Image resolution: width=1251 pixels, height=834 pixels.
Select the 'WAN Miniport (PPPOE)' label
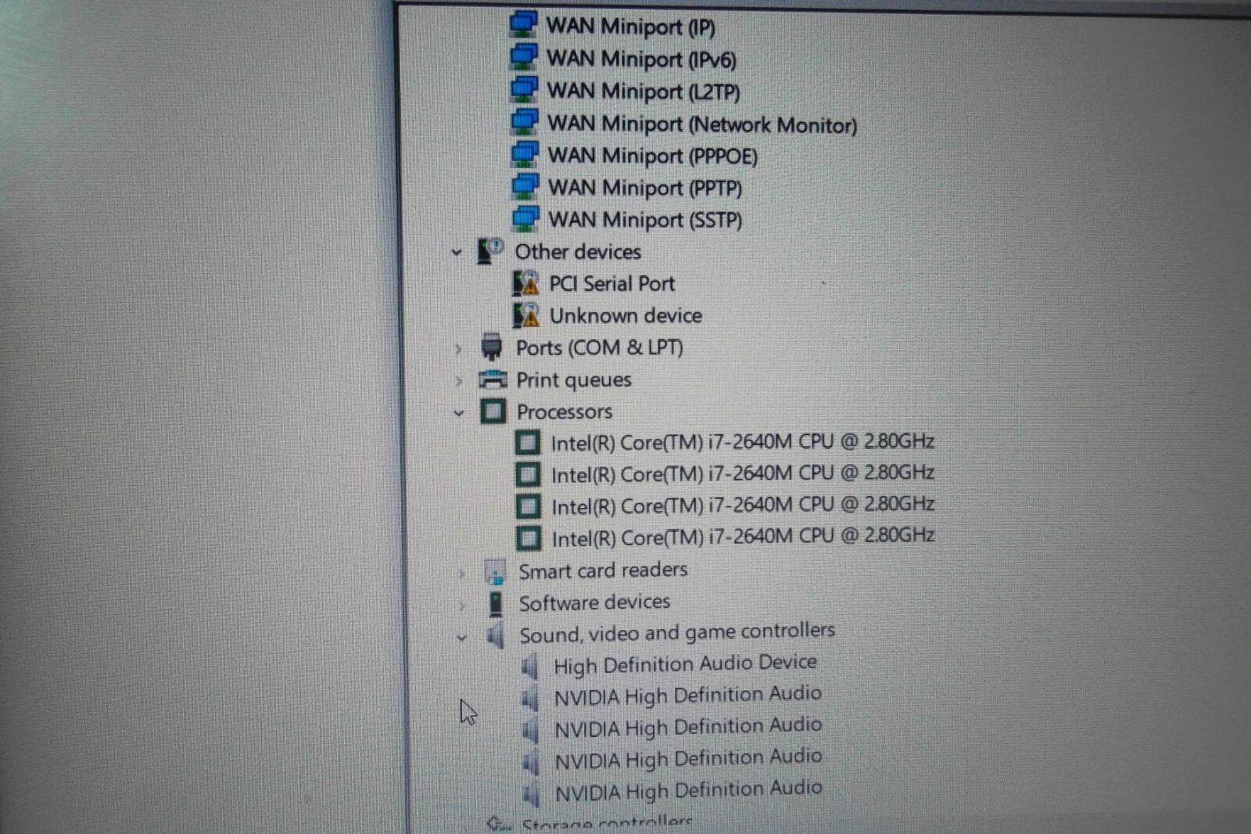(653, 156)
